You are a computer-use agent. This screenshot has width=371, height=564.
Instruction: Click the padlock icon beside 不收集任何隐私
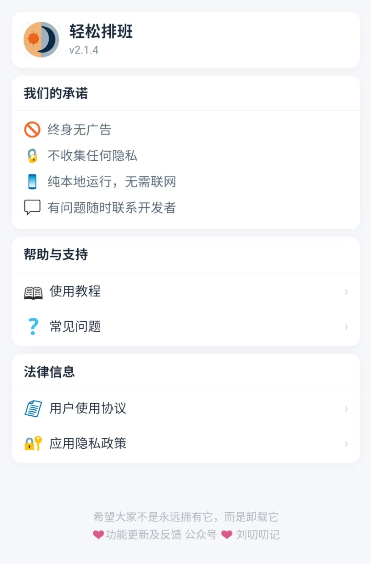32,156
